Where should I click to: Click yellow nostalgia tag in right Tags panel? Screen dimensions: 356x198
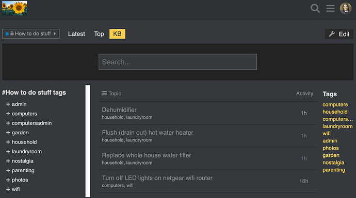[333, 163]
